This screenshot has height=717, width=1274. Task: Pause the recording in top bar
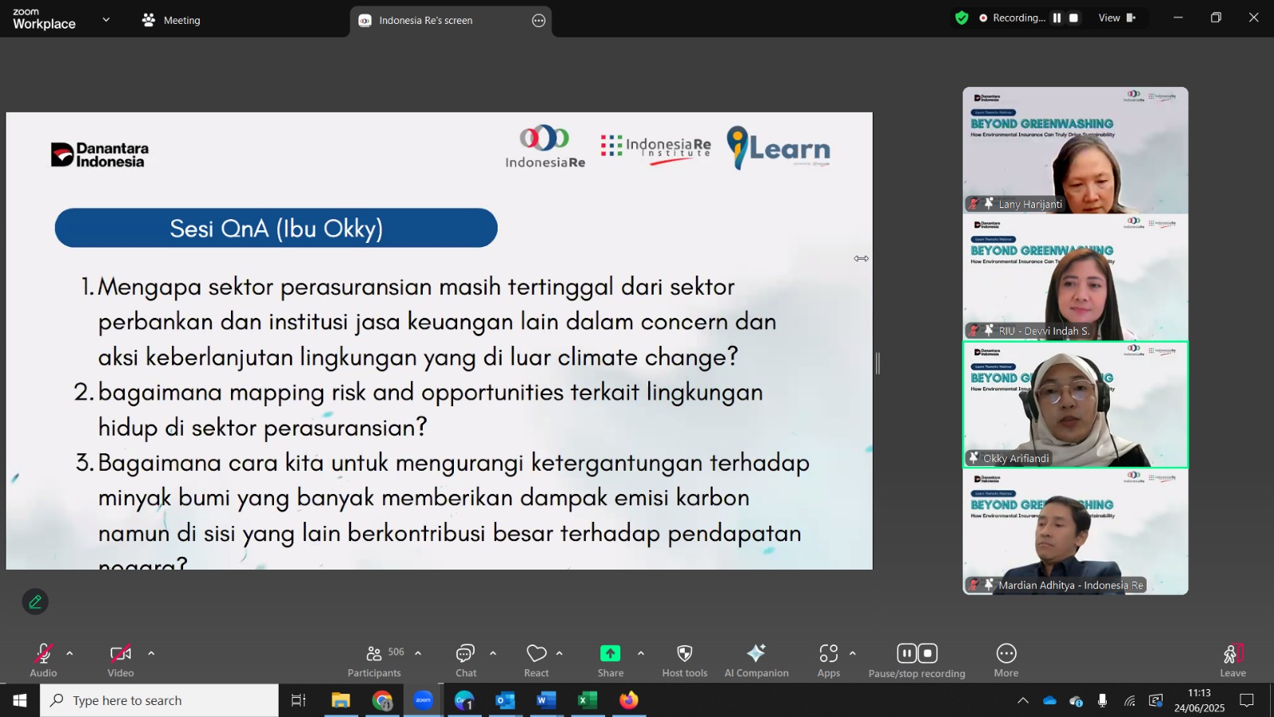(1057, 18)
